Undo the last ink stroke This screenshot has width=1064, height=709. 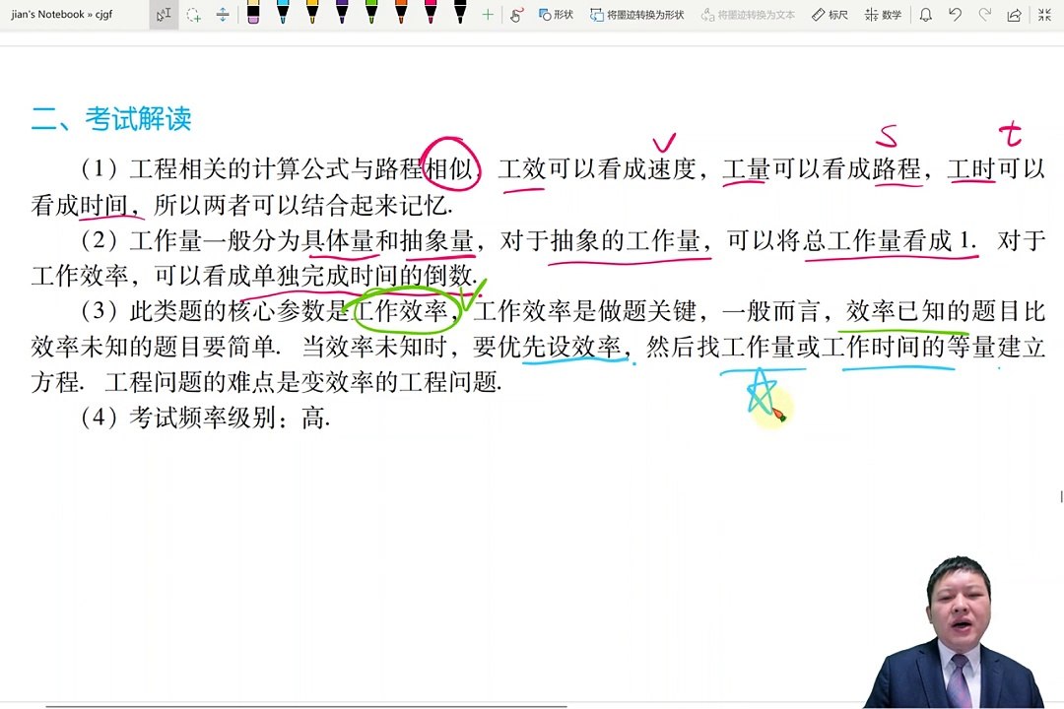click(955, 14)
